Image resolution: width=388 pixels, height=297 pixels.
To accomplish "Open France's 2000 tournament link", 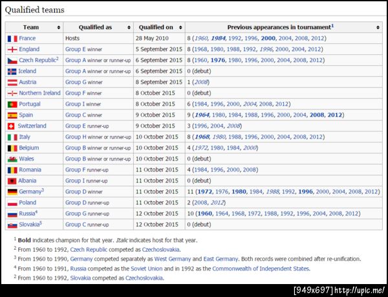I will (x=268, y=38).
